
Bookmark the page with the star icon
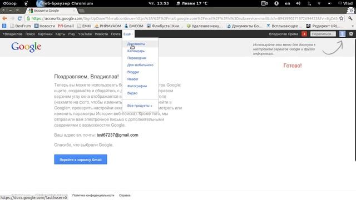(x=341, y=18)
